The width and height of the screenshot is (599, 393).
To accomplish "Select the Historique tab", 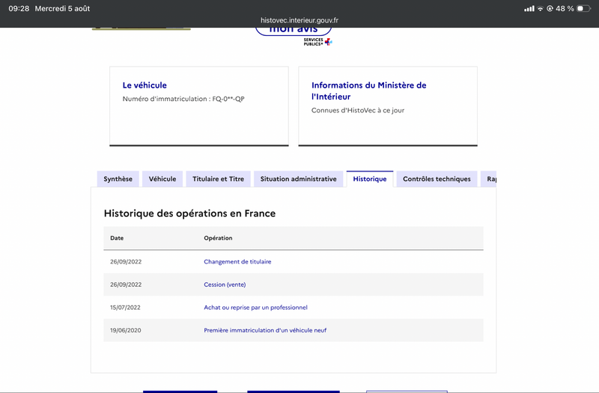I will (370, 179).
